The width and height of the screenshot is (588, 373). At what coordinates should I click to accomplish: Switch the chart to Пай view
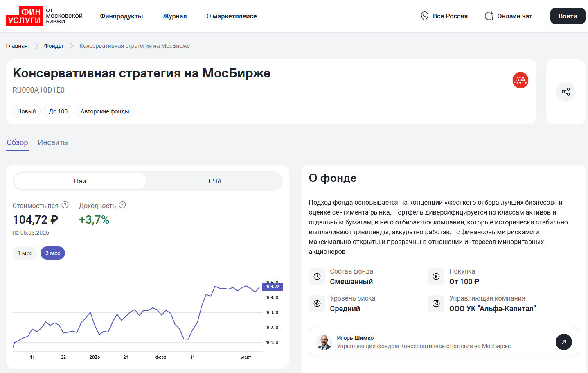coord(80,181)
